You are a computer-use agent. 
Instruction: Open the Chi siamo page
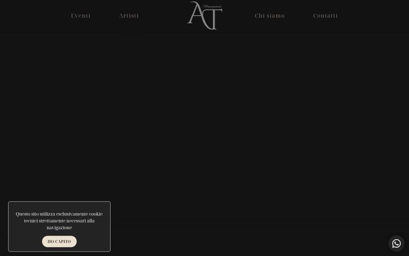[x=269, y=16]
